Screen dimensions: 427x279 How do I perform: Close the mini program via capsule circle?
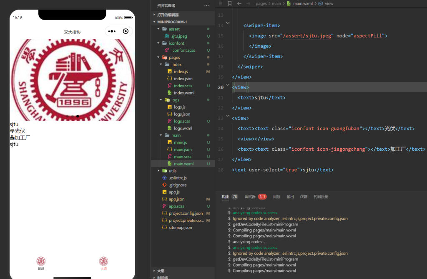(126, 31)
